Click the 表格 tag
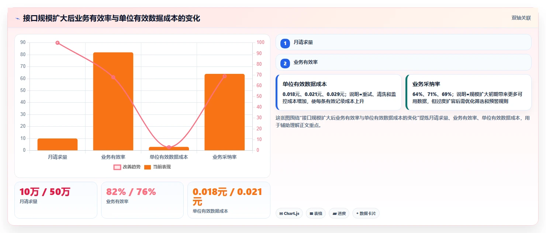This screenshot has width=546, height=233. (x=316, y=213)
